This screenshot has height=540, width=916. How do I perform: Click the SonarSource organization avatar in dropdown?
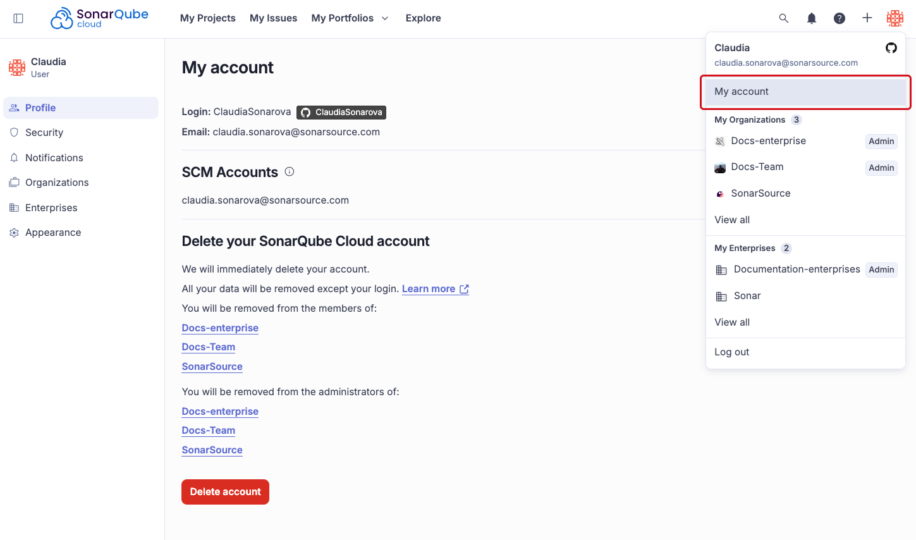pyautogui.click(x=720, y=194)
